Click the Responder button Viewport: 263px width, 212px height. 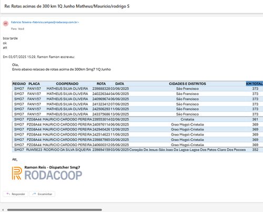coord(15,194)
